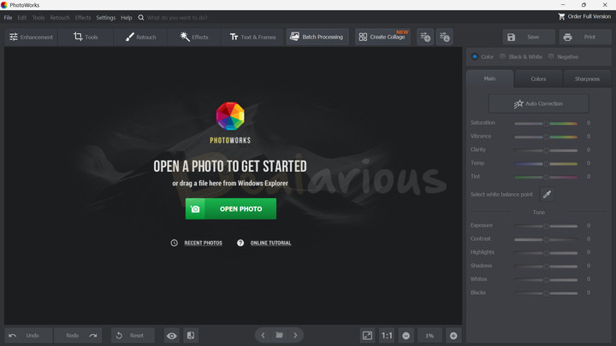This screenshot has width=616, height=346.
Task: Set zoom to 1:1 actual size
Action: (x=387, y=336)
